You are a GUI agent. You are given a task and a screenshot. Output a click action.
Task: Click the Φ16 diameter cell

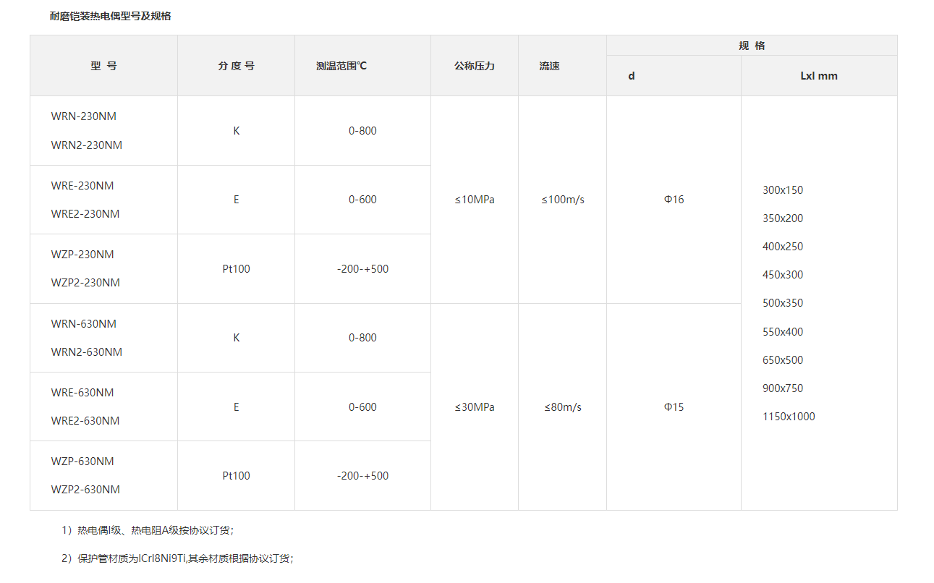[674, 200]
